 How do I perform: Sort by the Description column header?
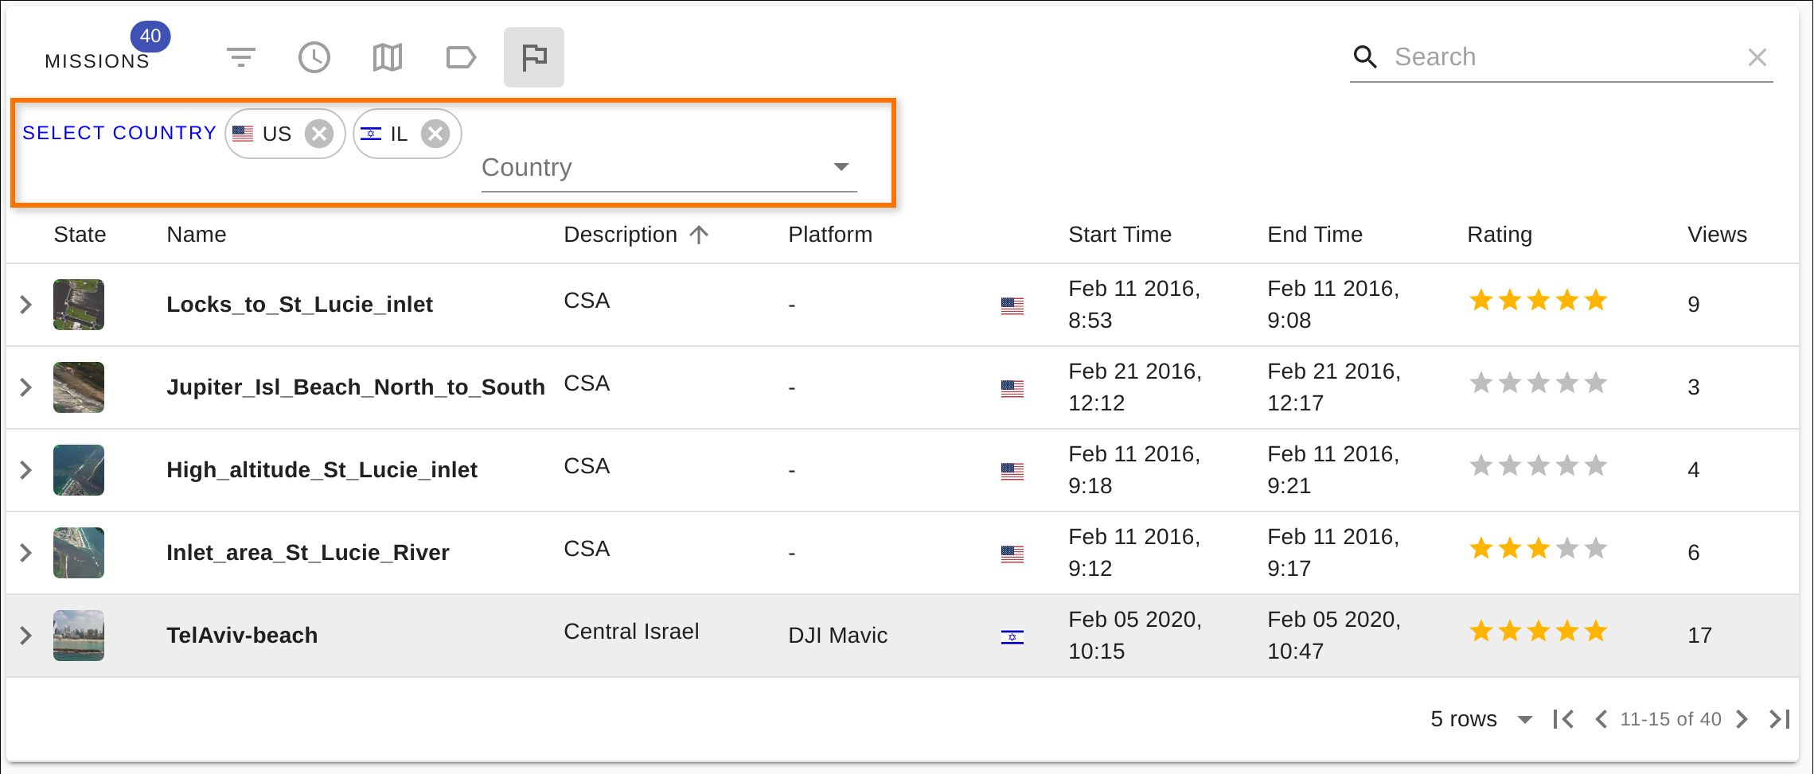pos(620,234)
